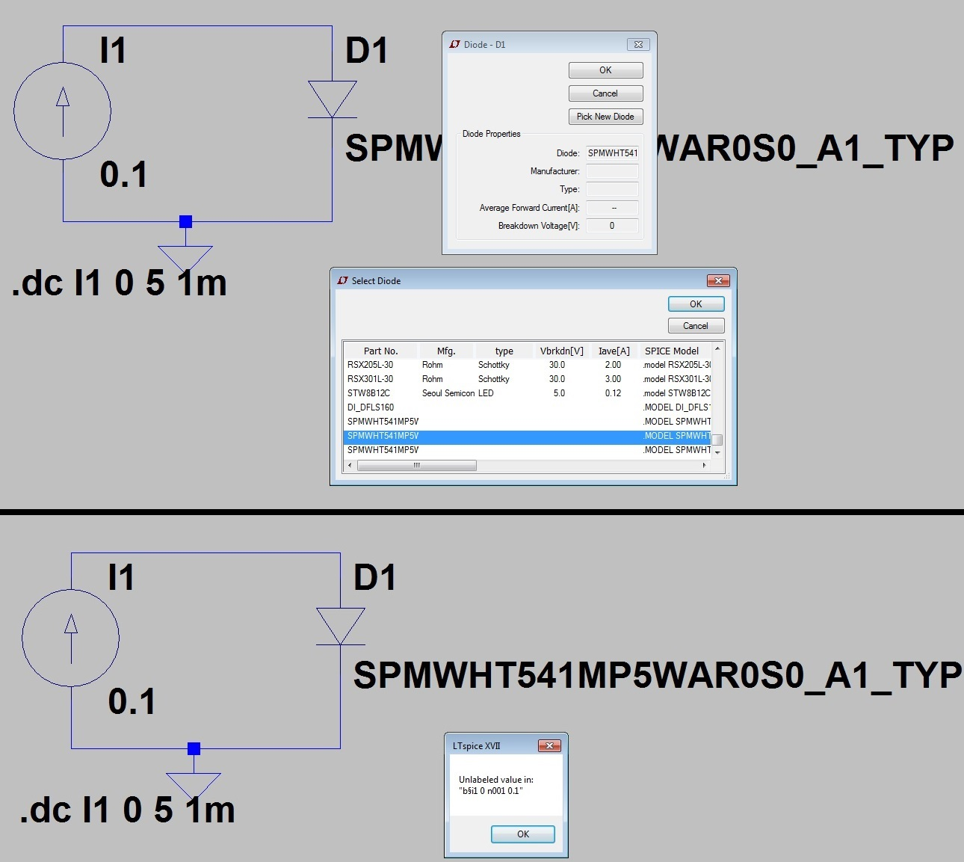The width and height of the screenshot is (964, 862).
Task: Select the DI_DFLS160 diode row
Action: (x=528, y=407)
